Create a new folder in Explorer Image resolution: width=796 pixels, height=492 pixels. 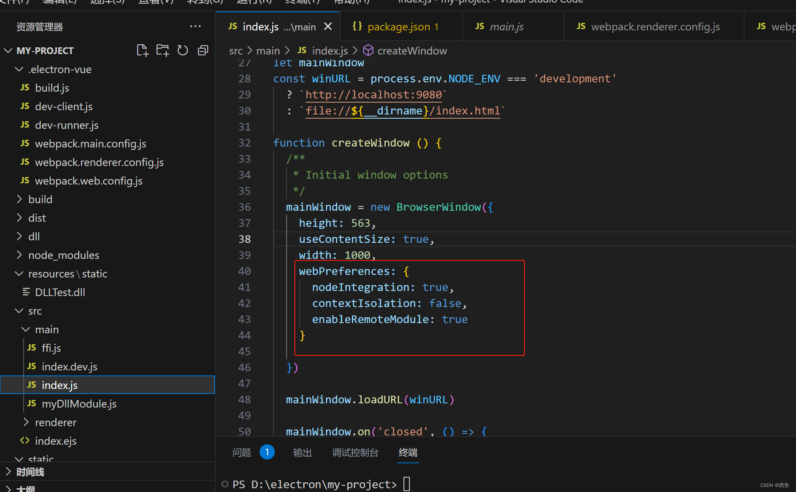tap(162, 50)
